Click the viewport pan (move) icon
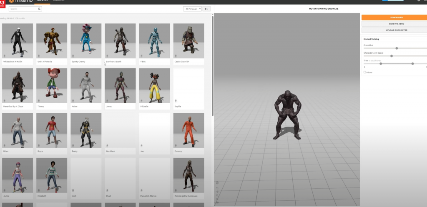 [217, 192]
